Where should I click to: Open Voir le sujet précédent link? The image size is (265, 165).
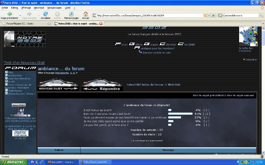(x=208, y=95)
